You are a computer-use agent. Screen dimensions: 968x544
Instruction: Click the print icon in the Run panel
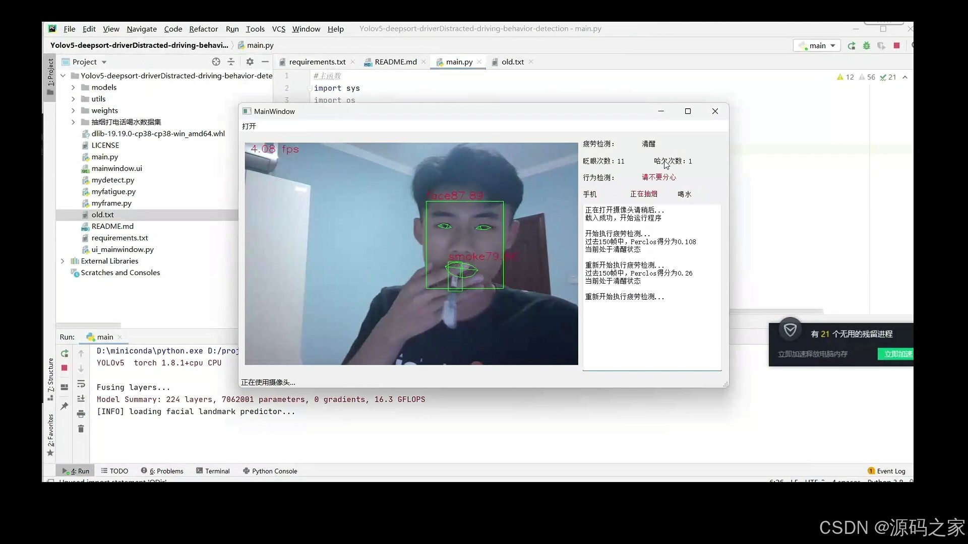(x=81, y=414)
